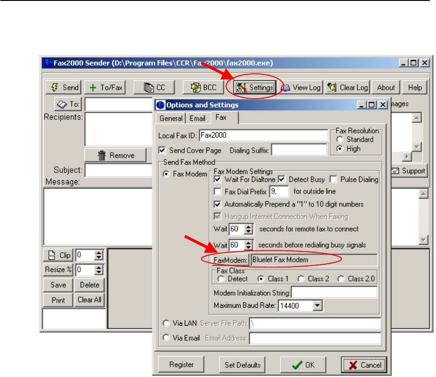Click message area scrollbar down arrow
Screen dimensions: 436x377
pos(423,239)
